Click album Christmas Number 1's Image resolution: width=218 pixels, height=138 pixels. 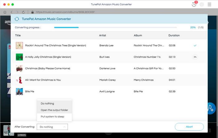147,57
